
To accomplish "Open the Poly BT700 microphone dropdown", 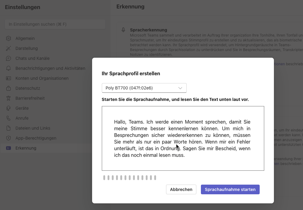I will (144, 88).
